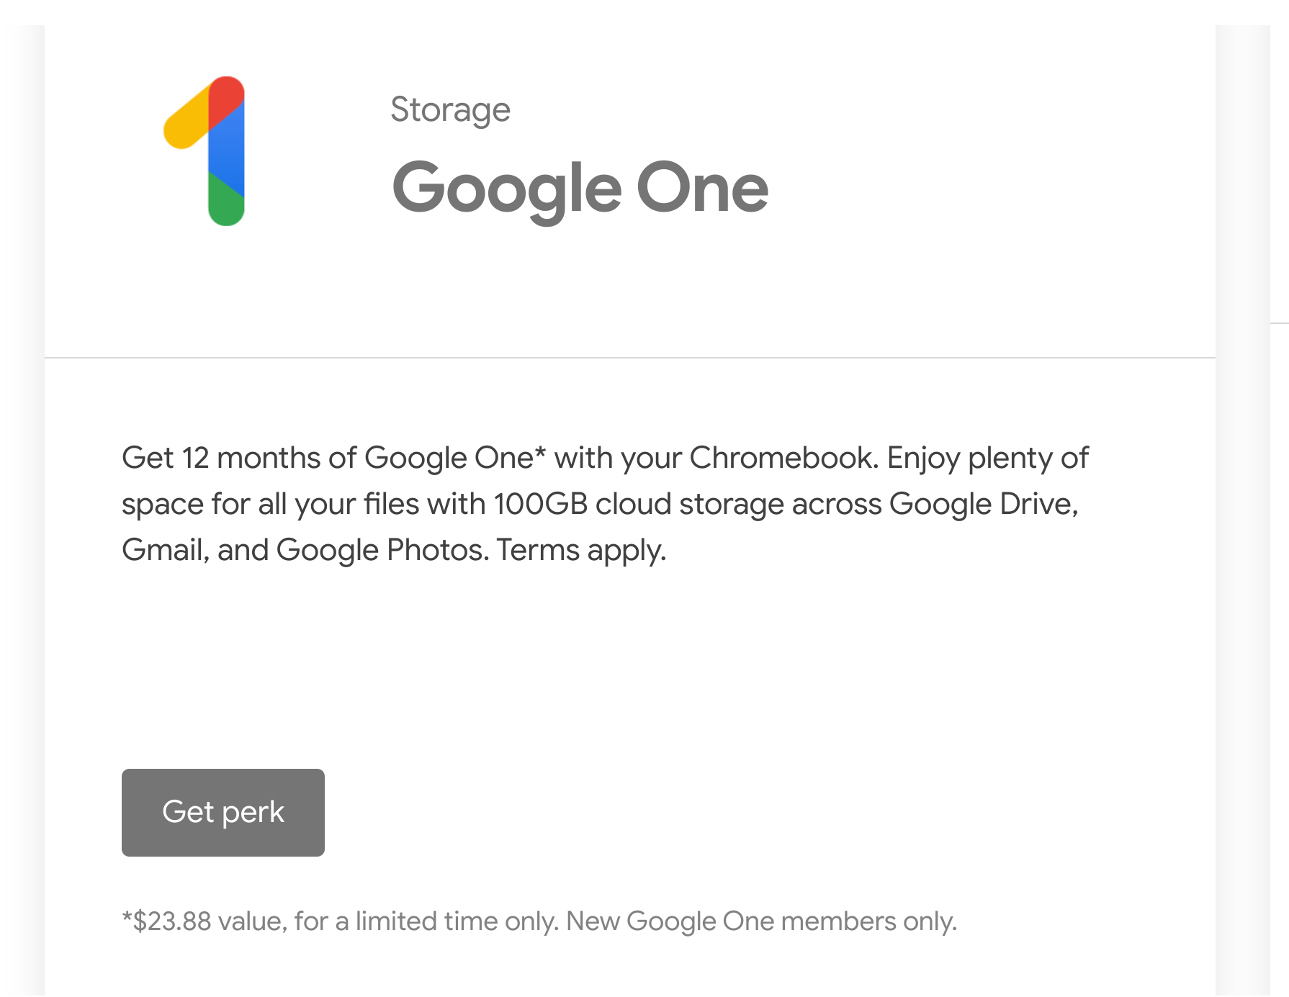Click the horizontal divider below the header

630,357
